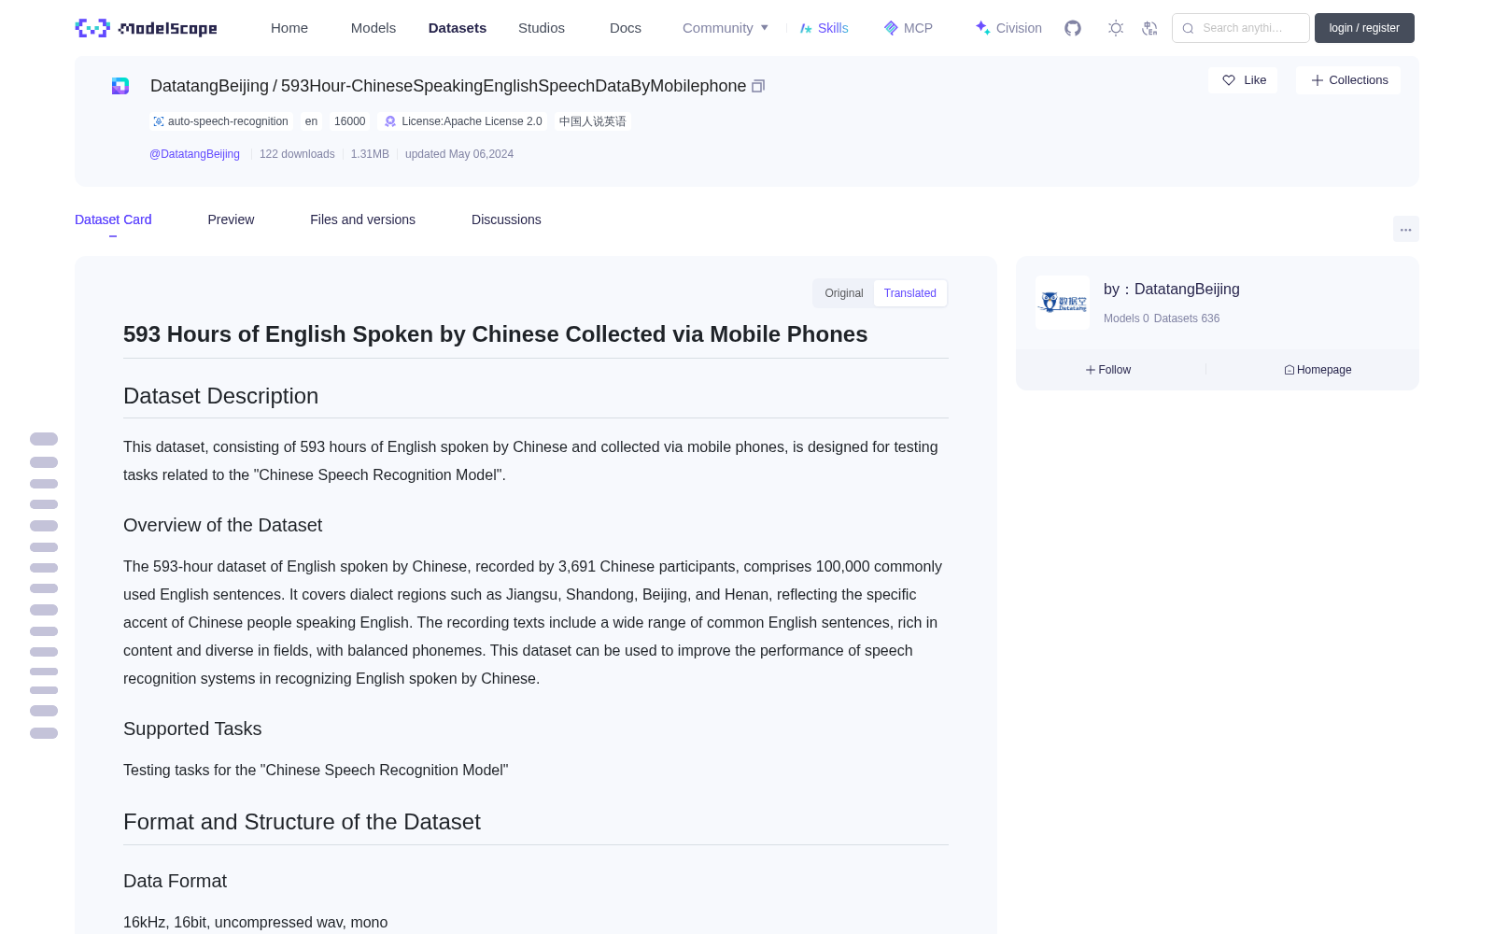This screenshot has height=934, width=1494.
Task: Click the Overview of the Dataset heading
Action: point(222,525)
